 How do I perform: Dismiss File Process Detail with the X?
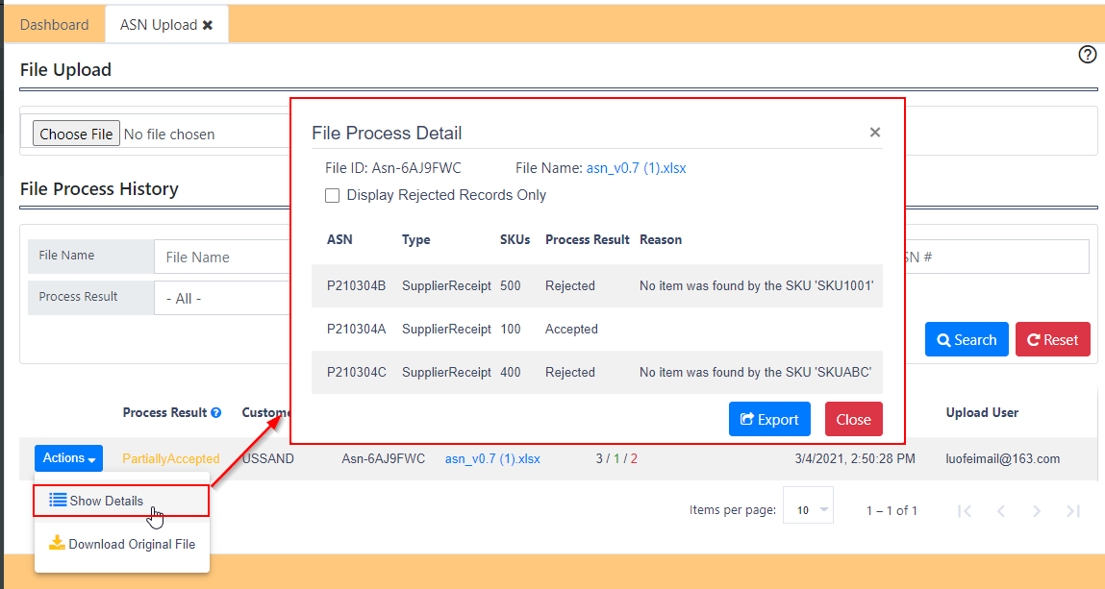point(874,132)
